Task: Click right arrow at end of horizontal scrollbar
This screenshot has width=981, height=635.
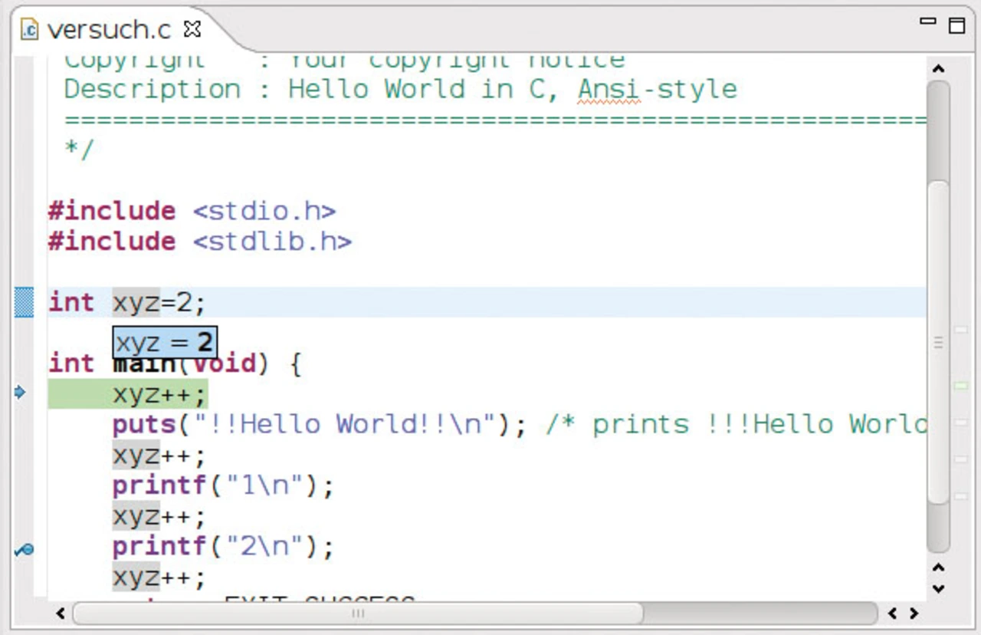Action: pos(914,614)
